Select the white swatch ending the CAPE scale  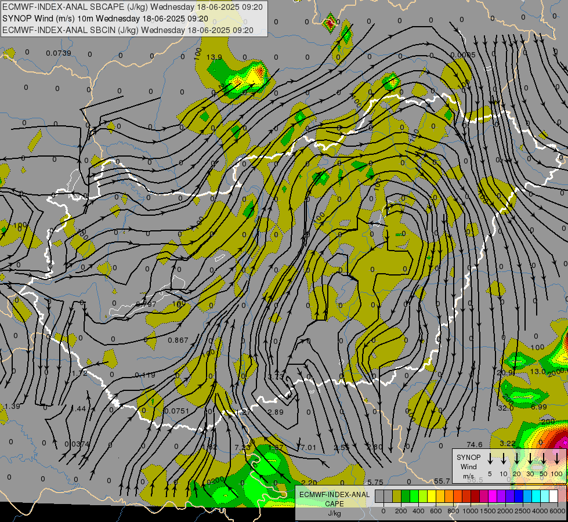(553, 496)
